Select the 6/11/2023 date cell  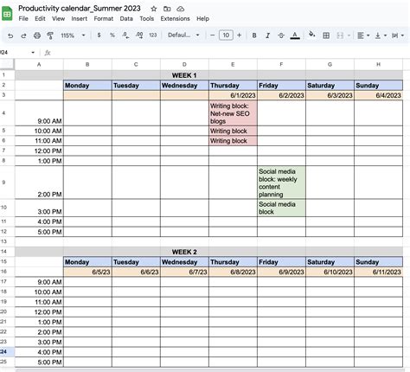tap(378, 272)
